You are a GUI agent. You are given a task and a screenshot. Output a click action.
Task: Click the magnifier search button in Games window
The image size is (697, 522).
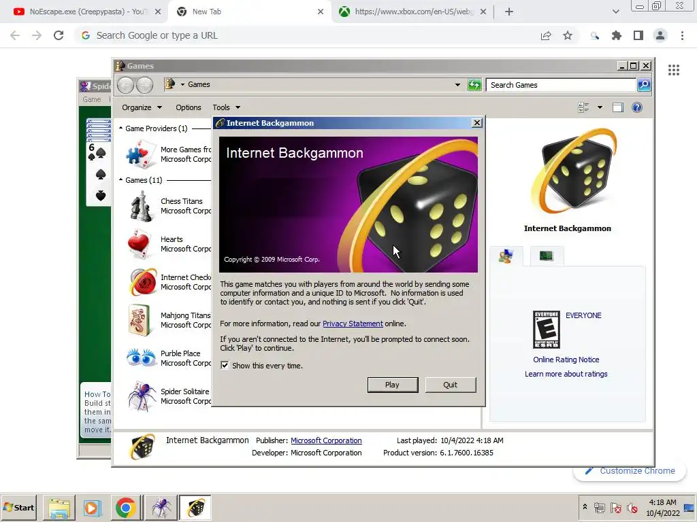(x=644, y=85)
